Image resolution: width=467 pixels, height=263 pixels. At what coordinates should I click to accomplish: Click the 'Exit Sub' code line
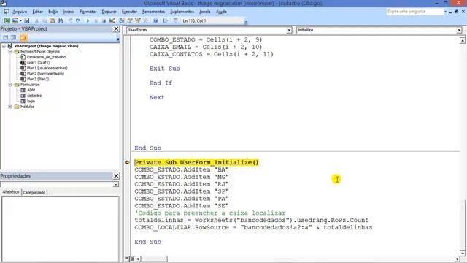tap(165, 69)
